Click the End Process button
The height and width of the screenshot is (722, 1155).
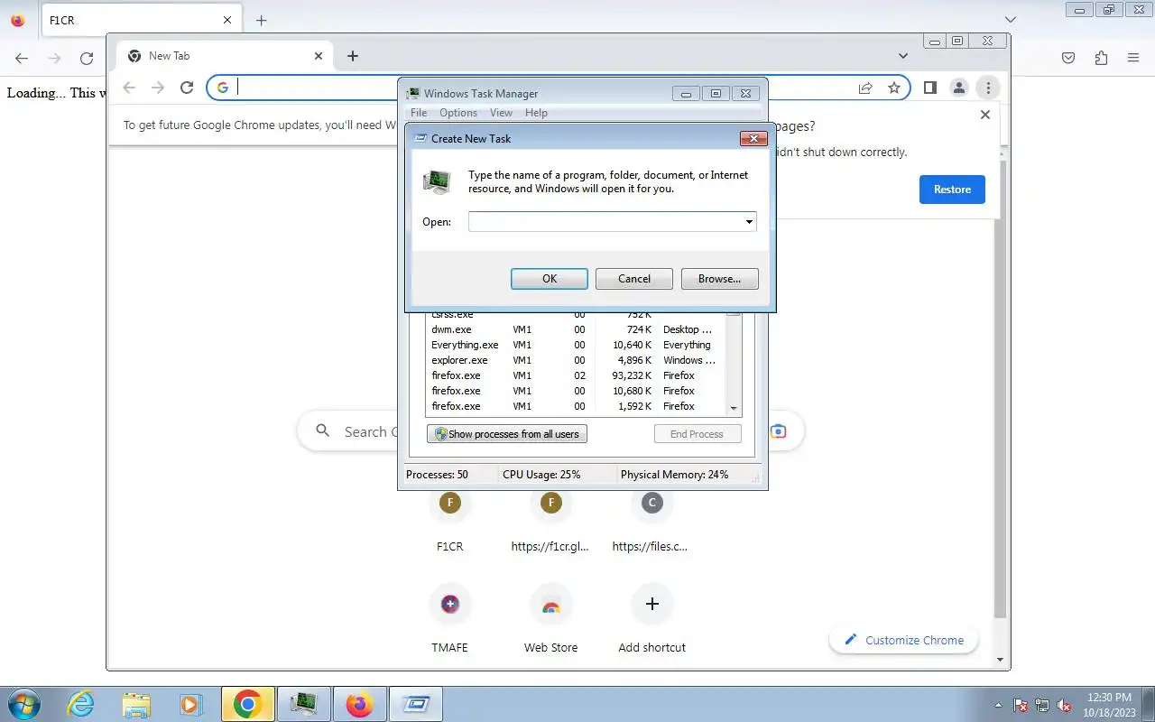pyautogui.click(x=697, y=434)
